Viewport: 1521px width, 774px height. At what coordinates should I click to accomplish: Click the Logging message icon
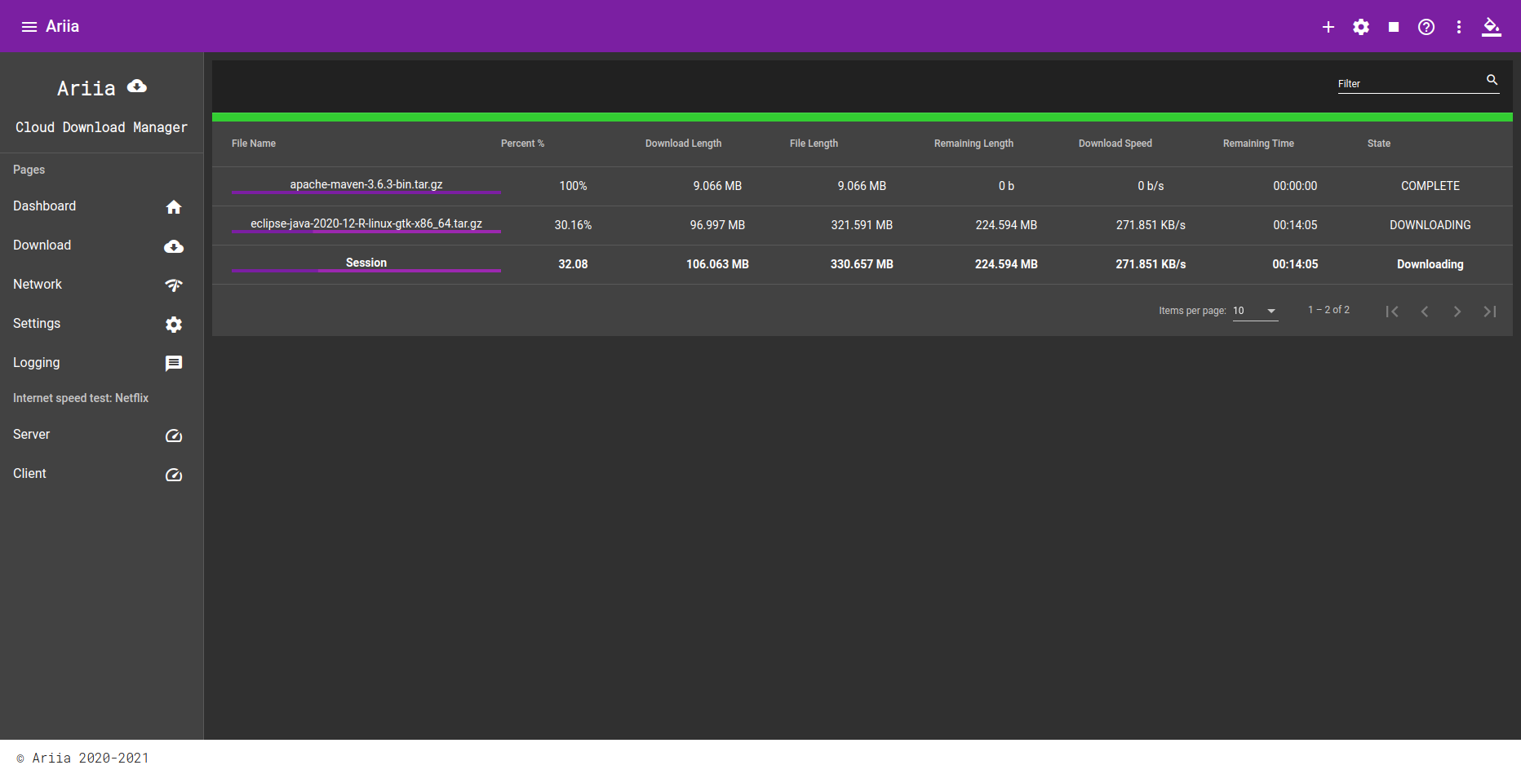(x=174, y=364)
